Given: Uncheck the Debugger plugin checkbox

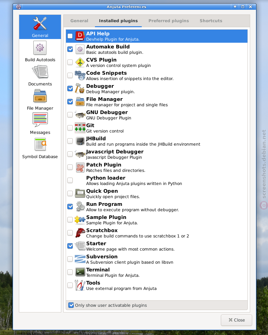Looking at the screenshot, I should [70, 88].
